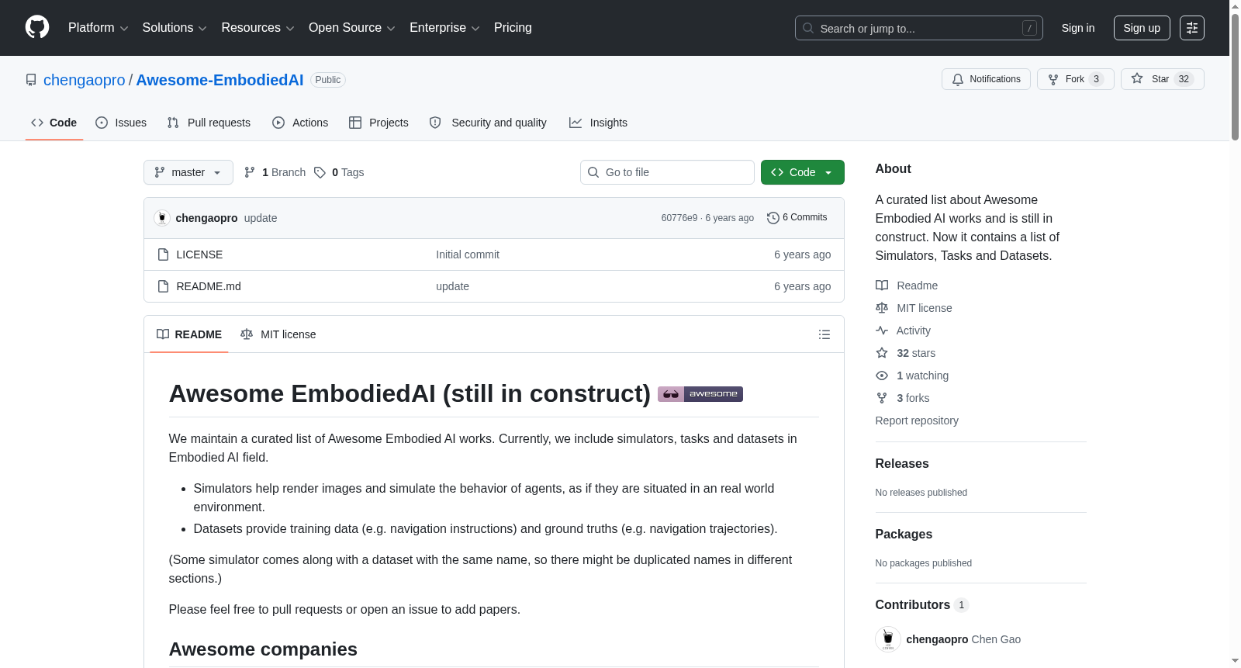Open the README.md file
The image size is (1241, 668).
(x=209, y=286)
